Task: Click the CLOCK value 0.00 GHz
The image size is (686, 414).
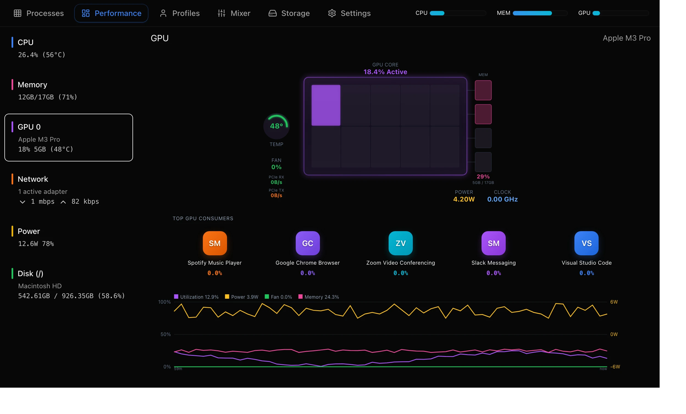Action: (502, 199)
